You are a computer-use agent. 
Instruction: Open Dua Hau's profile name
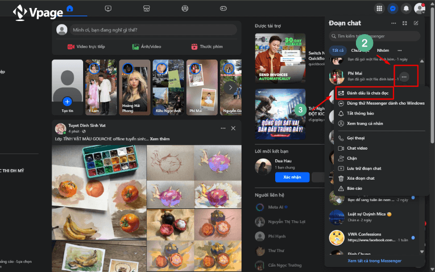click(283, 161)
